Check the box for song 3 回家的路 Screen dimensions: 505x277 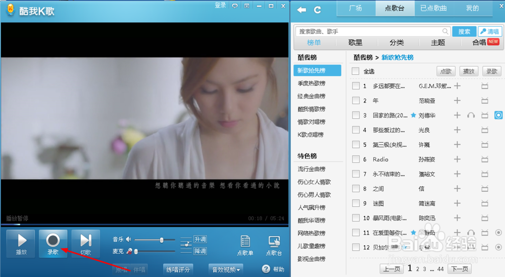[x=356, y=115]
